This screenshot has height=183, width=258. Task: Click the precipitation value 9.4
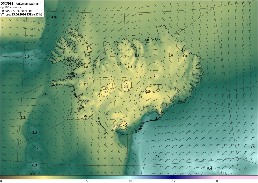point(209,168)
